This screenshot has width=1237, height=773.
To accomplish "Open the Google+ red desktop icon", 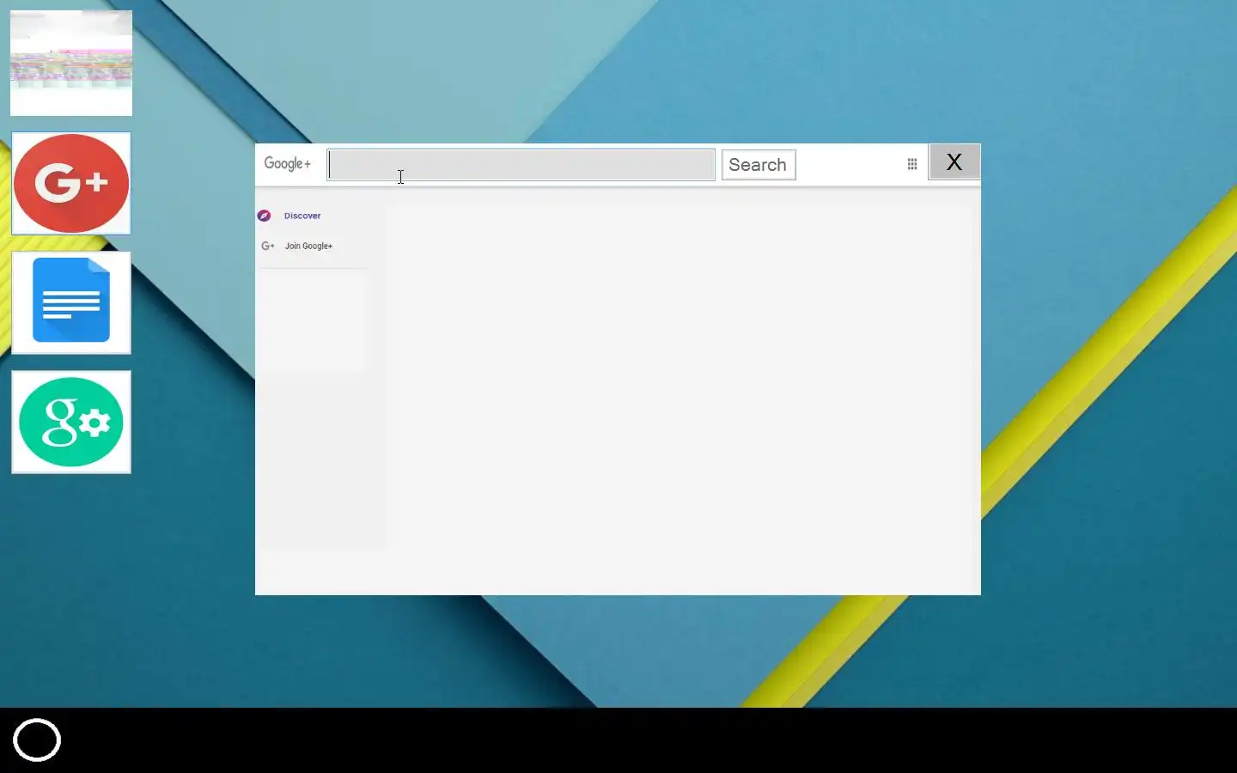I will coord(71,183).
